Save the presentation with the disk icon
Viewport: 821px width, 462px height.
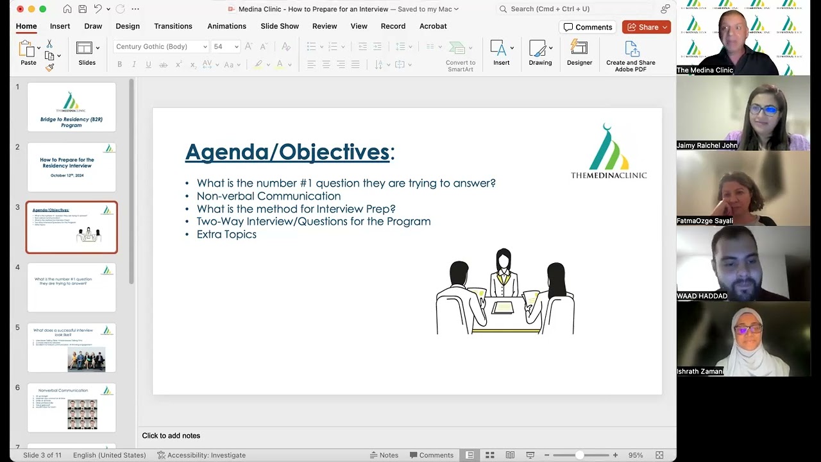[x=83, y=9]
